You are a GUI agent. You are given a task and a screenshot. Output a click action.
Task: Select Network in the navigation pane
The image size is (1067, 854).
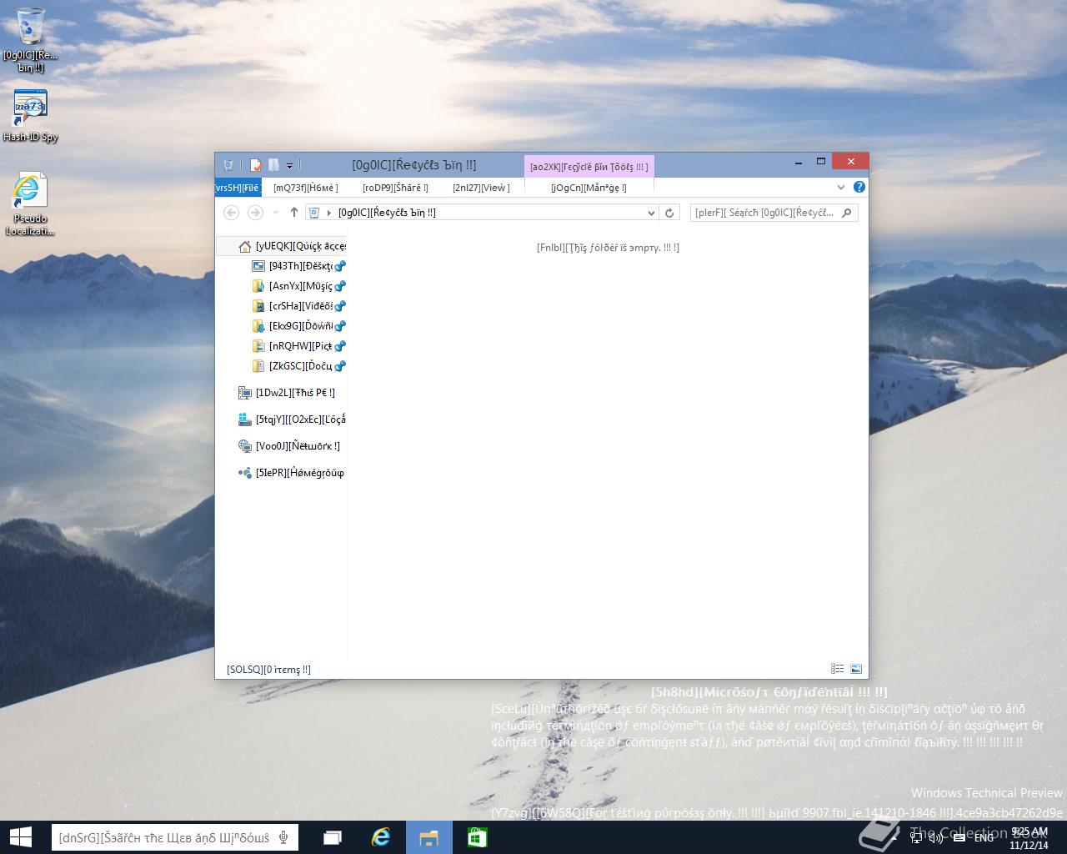tap(297, 446)
